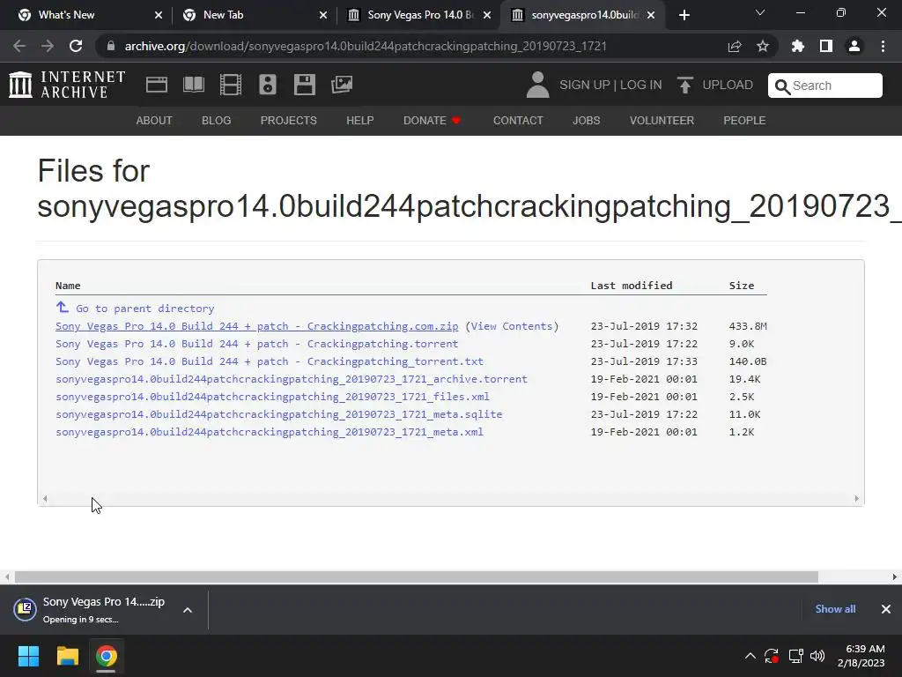
Task: Click the red heart beside Donate
Action: pos(457,120)
